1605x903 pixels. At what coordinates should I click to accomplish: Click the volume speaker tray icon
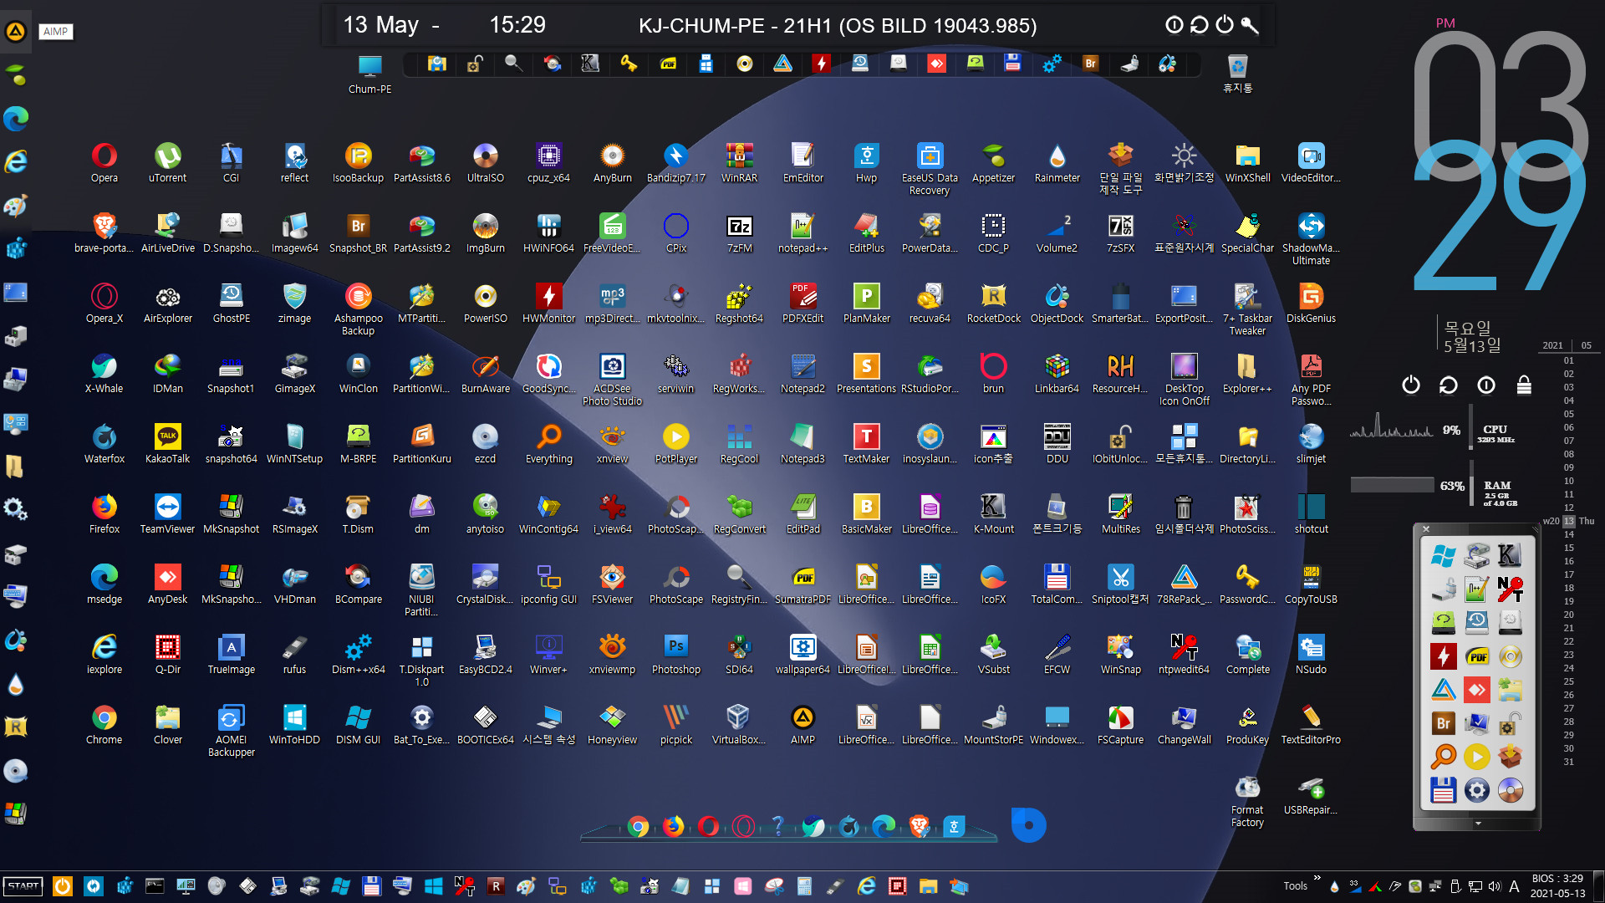(x=1495, y=886)
